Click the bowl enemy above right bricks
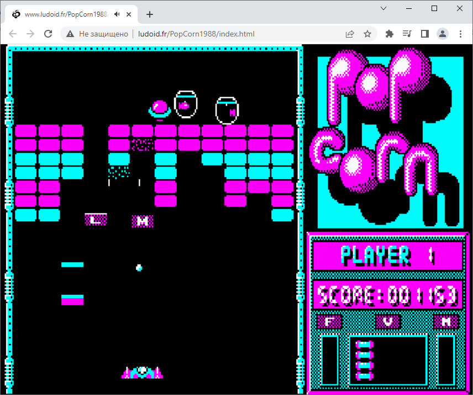The height and width of the screenshot is (395, 473). click(227, 111)
